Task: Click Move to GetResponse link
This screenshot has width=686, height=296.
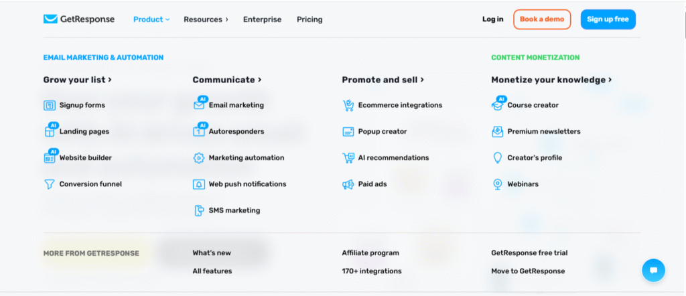Action: 528,271
